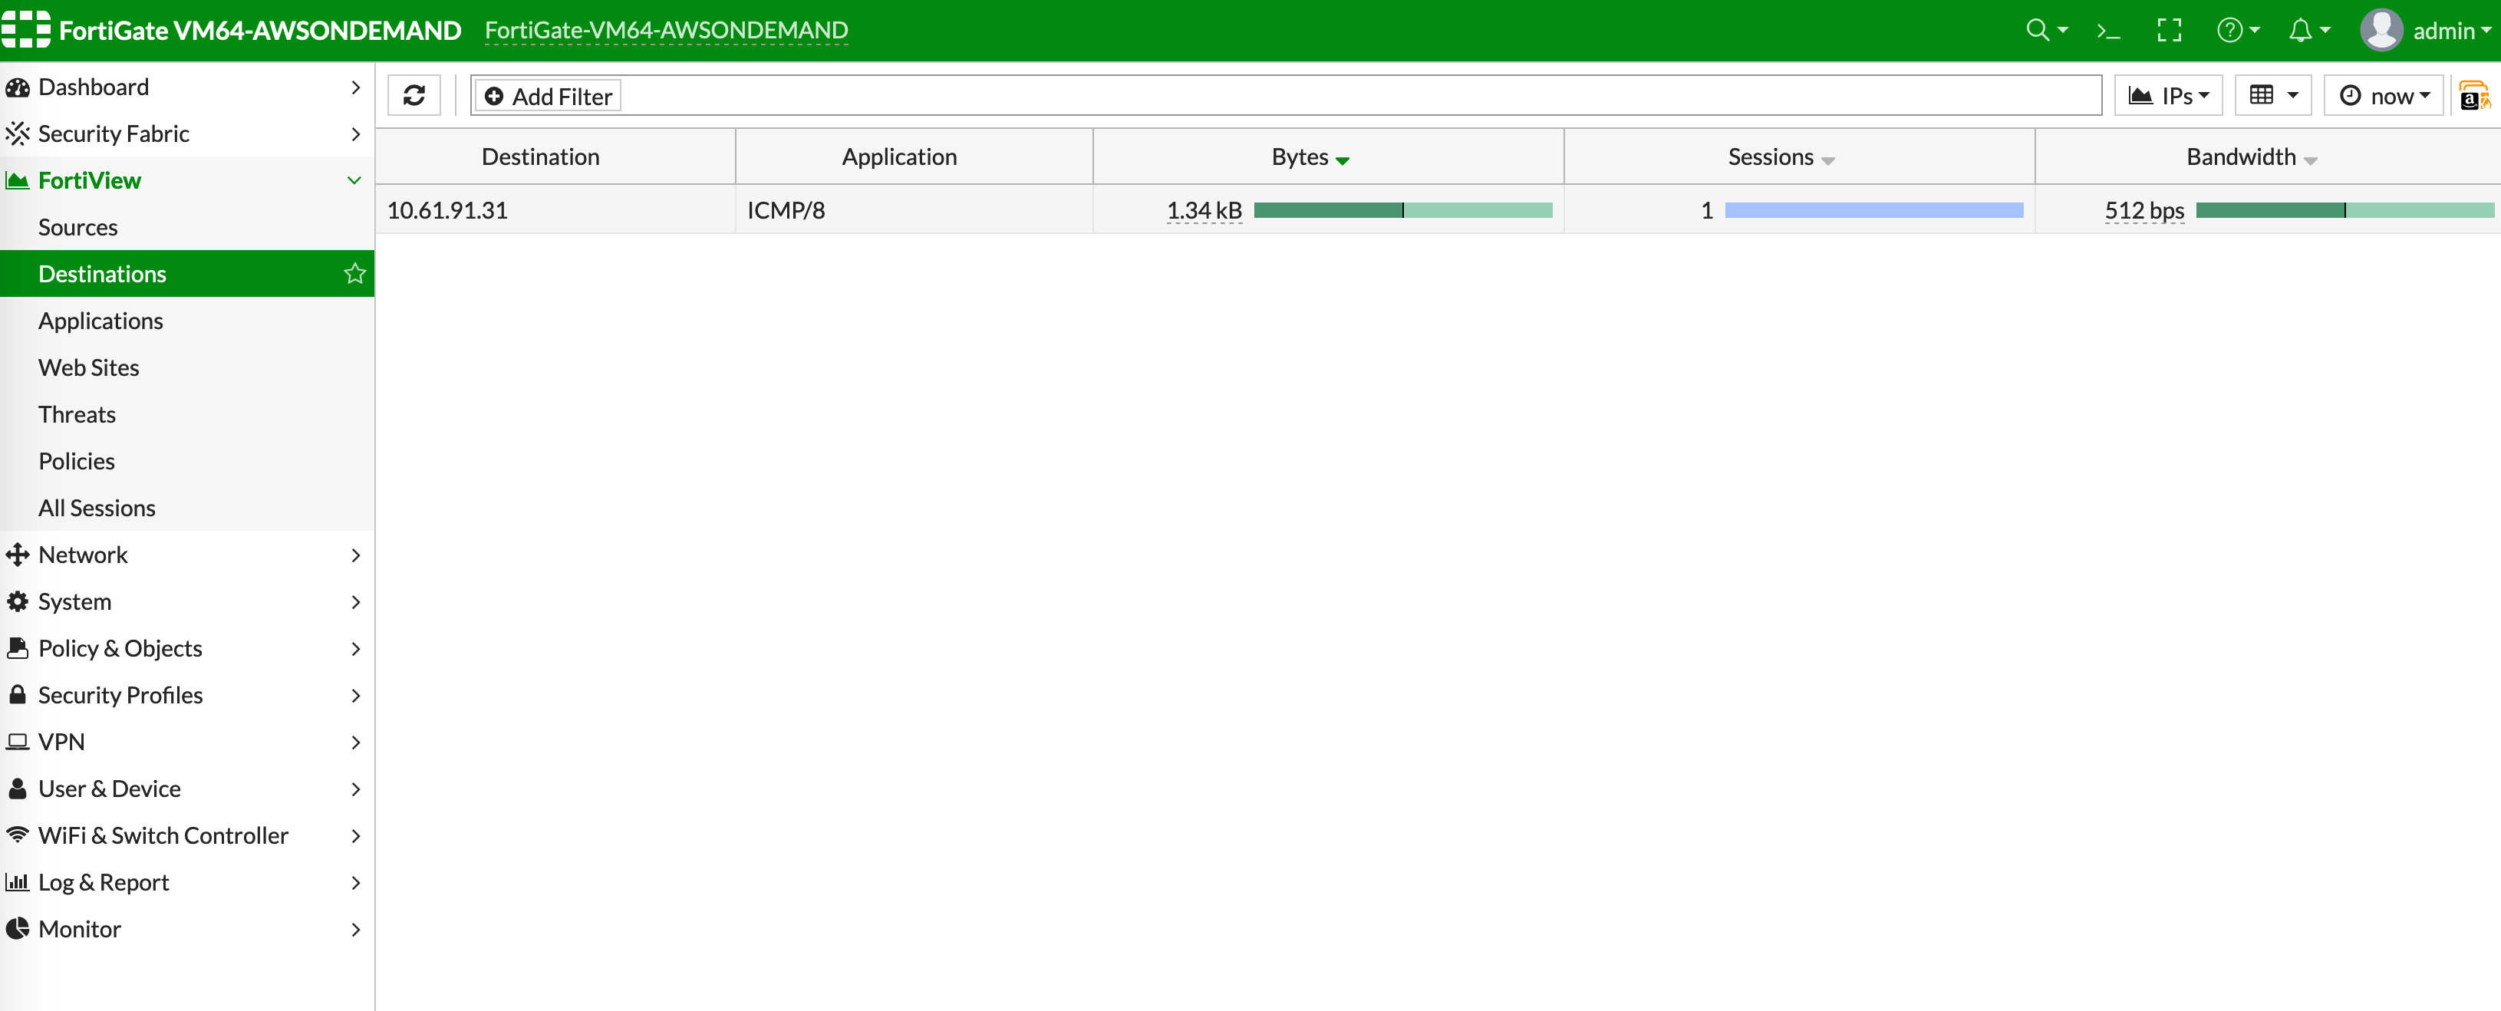Select the Destinations menu item
2501x1011 pixels.
click(102, 272)
